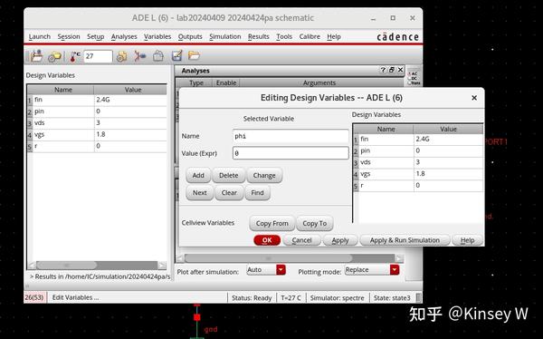The height and width of the screenshot is (339, 543).
Task: Click the Model Libraries setup icon
Action: (121, 56)
